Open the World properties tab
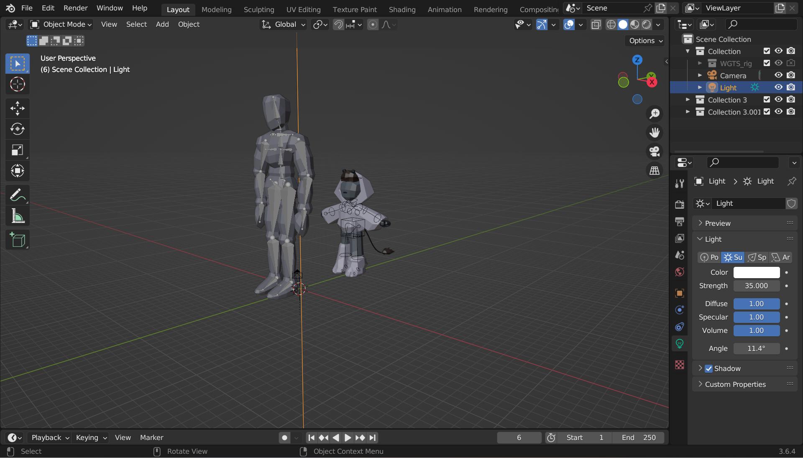Viewport: 803px width, 458px height. click(x=679, y=272)
